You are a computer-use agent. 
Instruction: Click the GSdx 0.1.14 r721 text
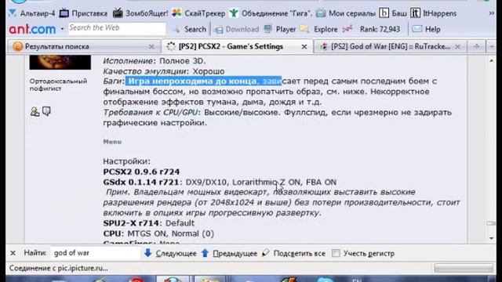(141, 182)
